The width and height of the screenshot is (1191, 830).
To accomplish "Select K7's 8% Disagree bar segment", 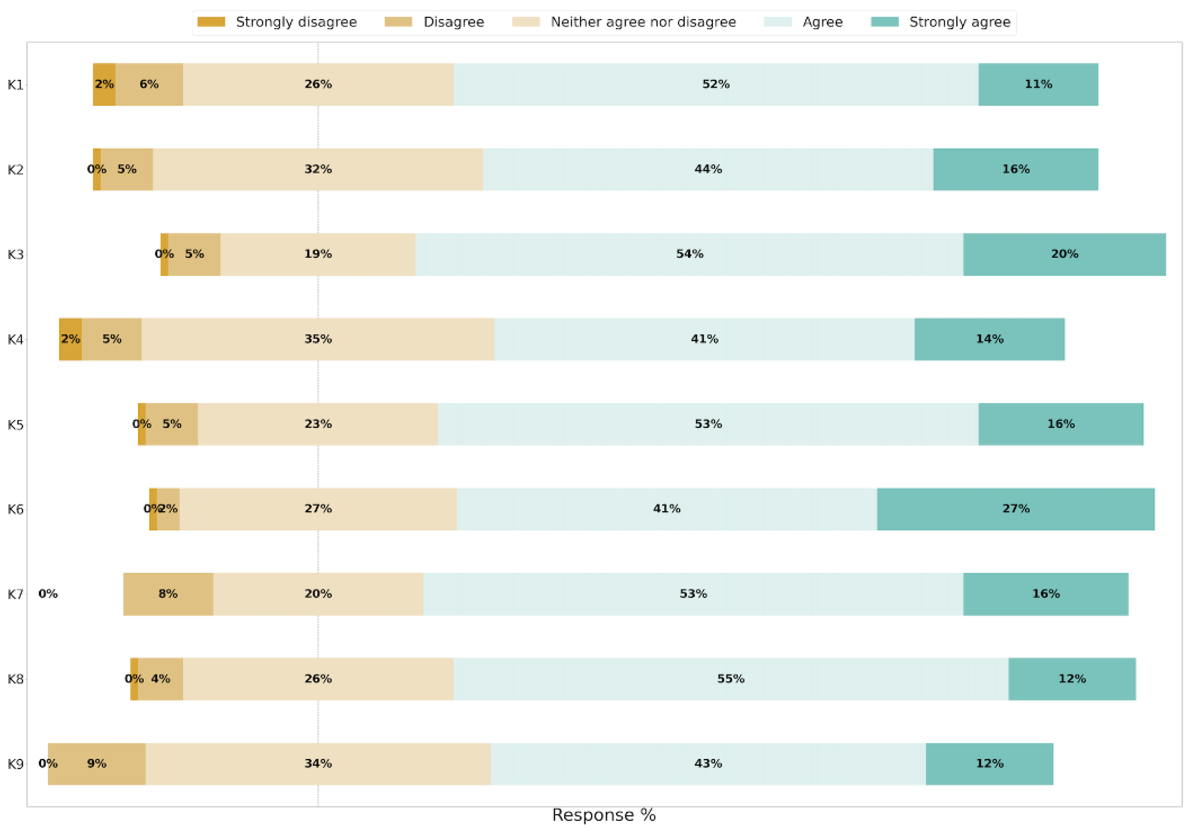I will [168, 594].
